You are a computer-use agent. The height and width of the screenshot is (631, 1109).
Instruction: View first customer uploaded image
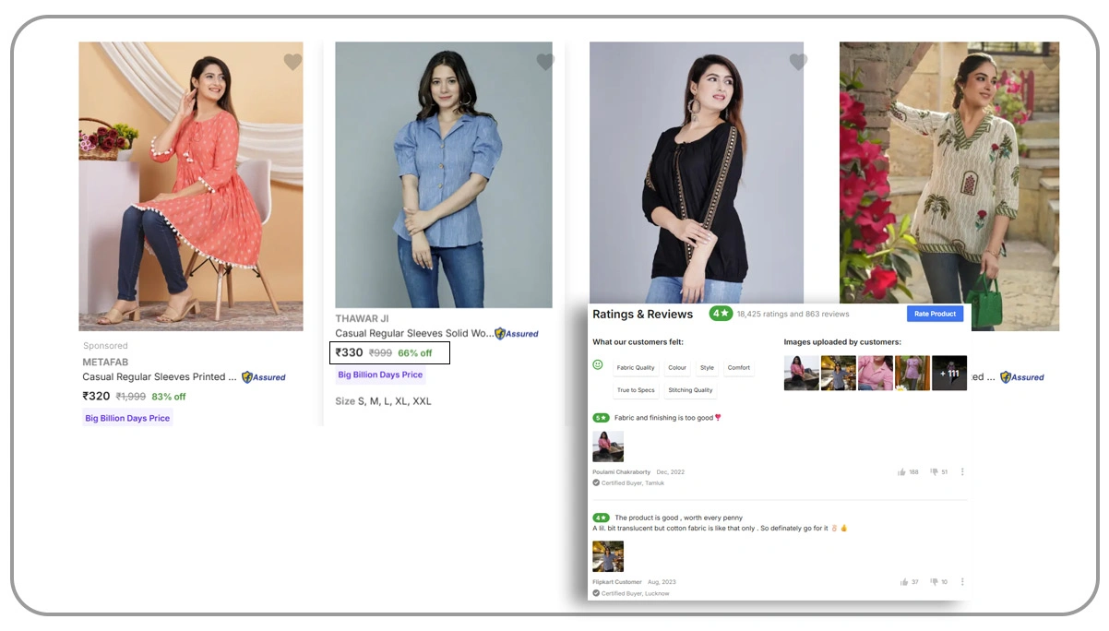tap(801, 374)
